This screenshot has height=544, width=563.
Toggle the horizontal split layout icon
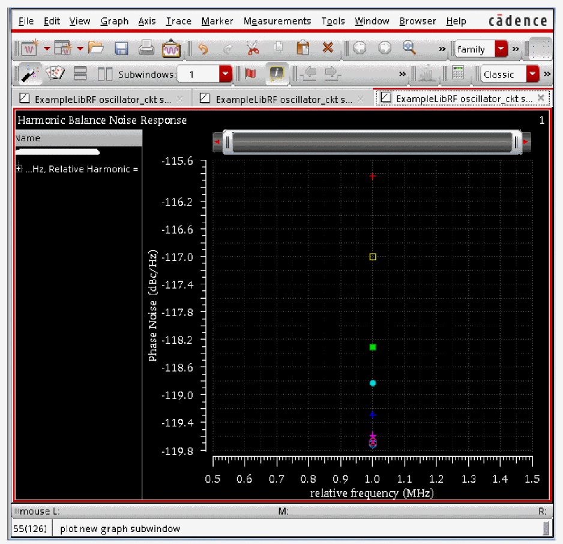[80, 74]
